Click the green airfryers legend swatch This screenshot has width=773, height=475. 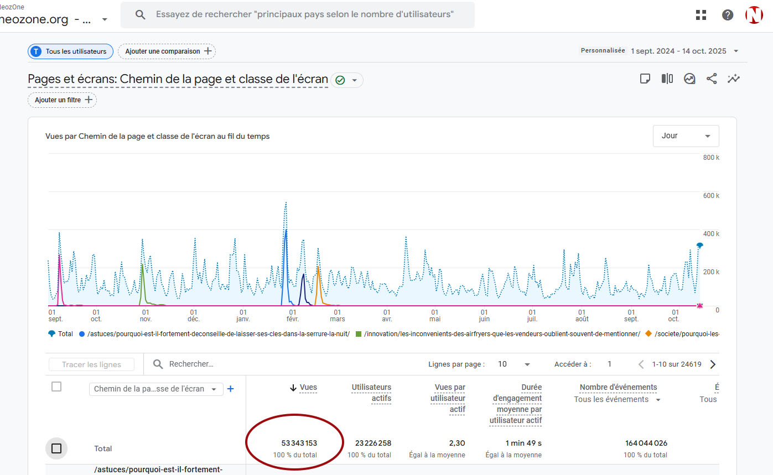[x=359, y=333]
